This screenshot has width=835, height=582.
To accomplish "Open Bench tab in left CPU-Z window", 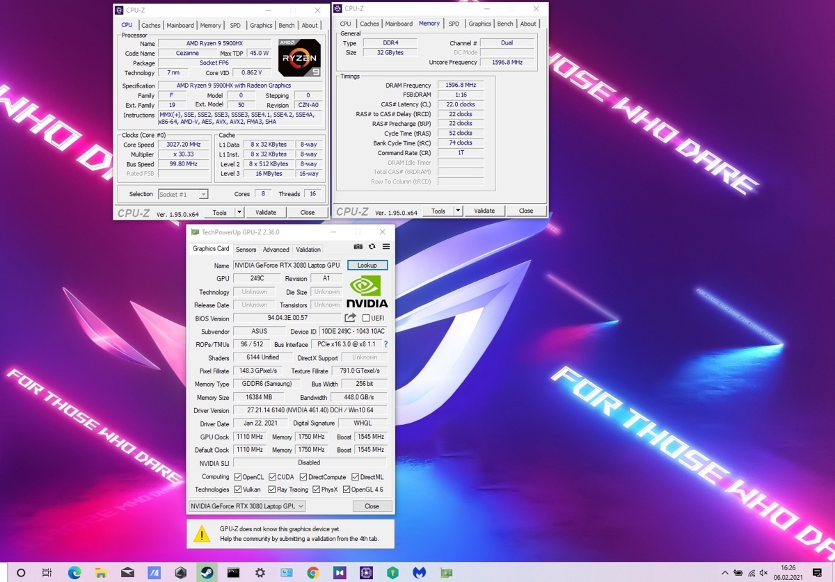I will 287,26.
